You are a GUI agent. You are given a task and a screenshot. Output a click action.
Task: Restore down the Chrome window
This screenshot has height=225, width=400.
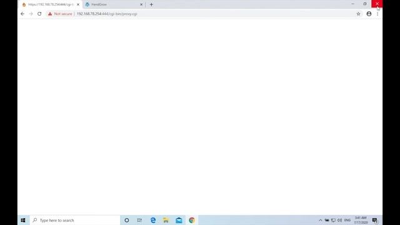[365, 4]
